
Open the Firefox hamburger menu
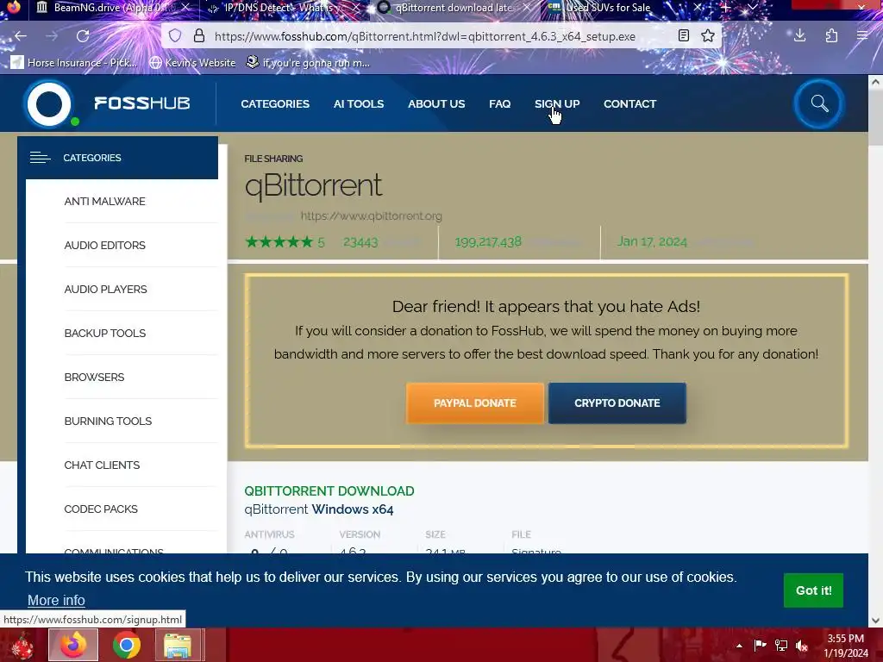(862, 36)
